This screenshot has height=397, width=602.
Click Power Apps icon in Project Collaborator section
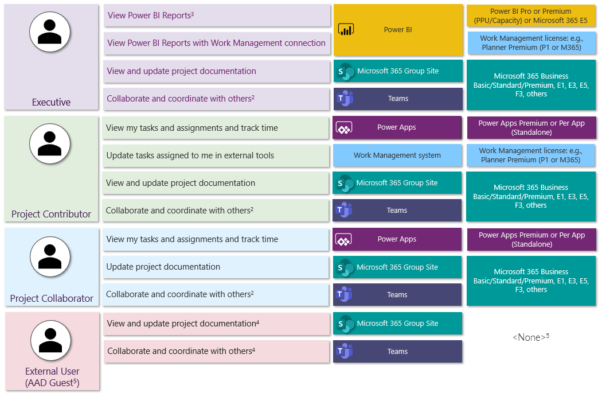coord(344,240)
